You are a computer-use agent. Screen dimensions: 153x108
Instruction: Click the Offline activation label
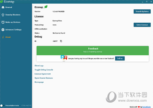[x=41, y=29]
